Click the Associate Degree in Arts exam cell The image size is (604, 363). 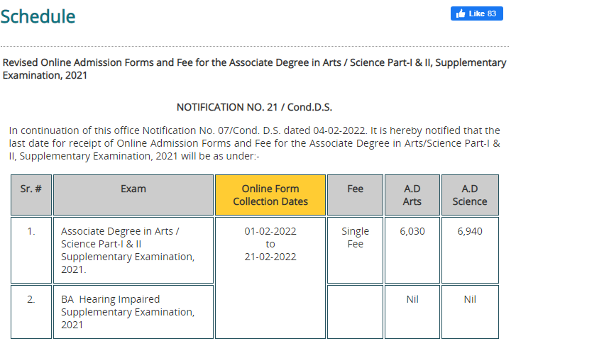[133, 250]
